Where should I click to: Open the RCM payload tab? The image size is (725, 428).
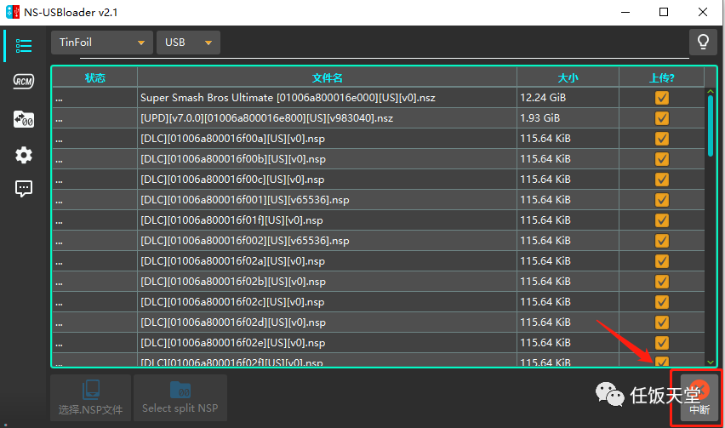(x=24, y=82)
